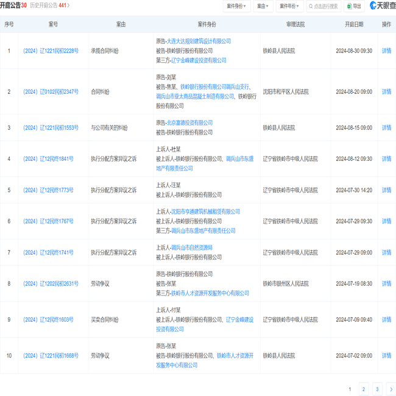Click 详情 for row 3
The image size is (396, 396).
point(386,128)
